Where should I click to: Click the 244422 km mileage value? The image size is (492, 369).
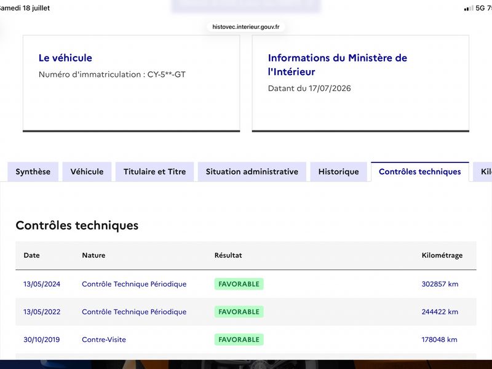[440, 312]
